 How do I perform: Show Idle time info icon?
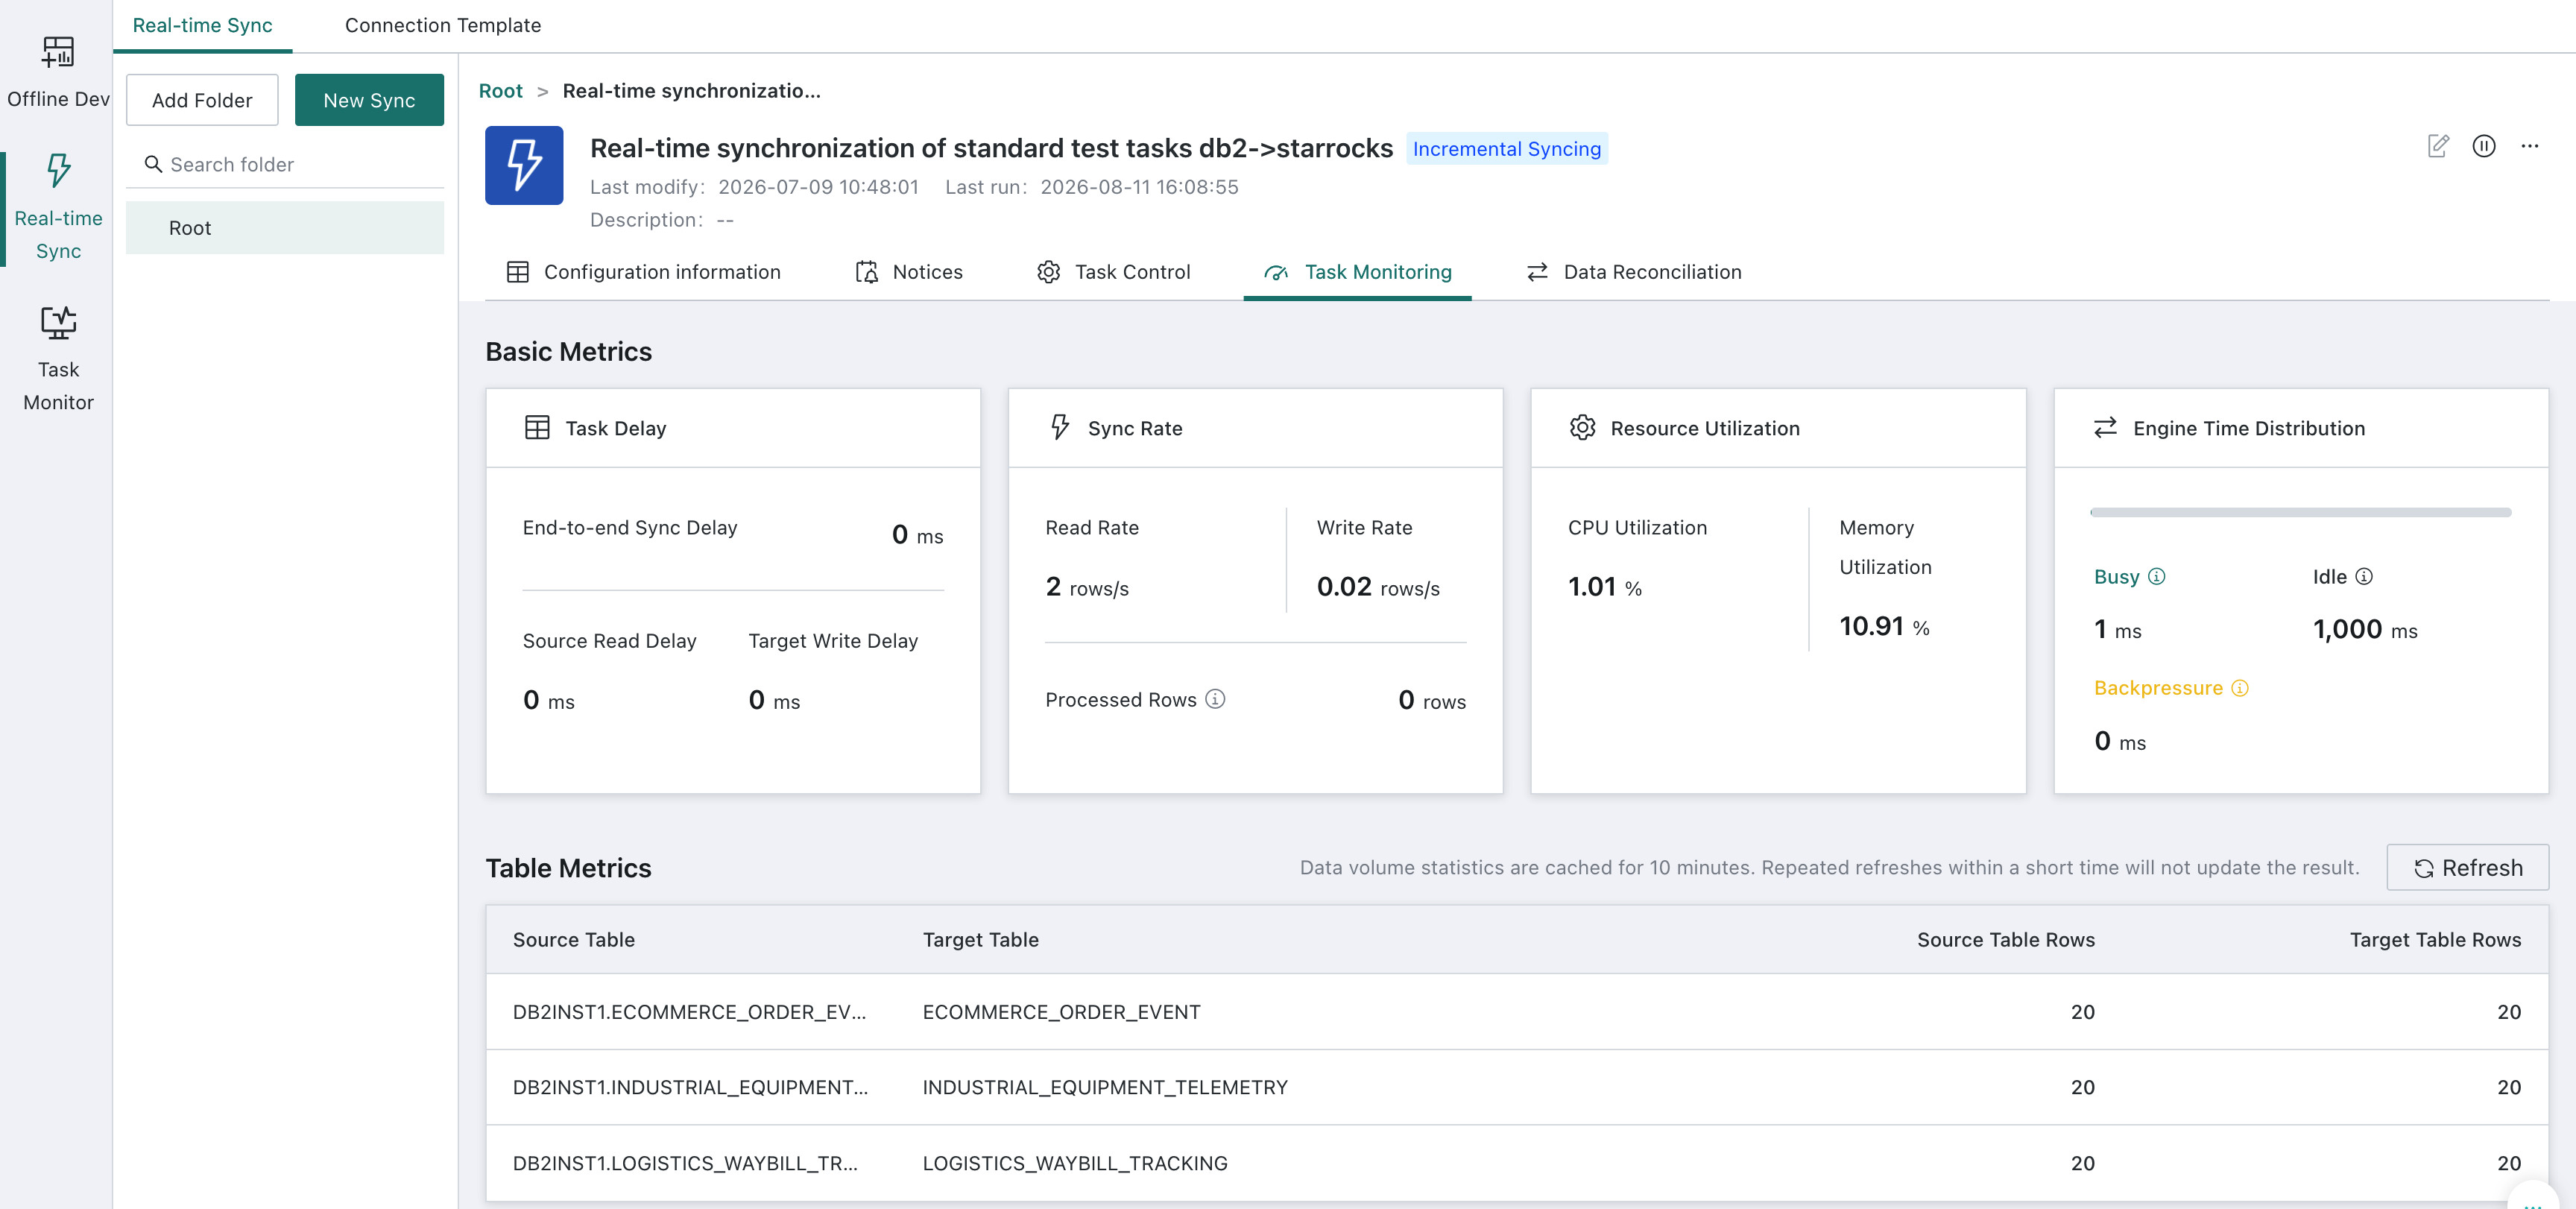coord(2364,576)
